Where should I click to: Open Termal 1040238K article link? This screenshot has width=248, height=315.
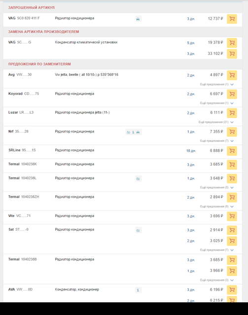click(x=29, y=164)
